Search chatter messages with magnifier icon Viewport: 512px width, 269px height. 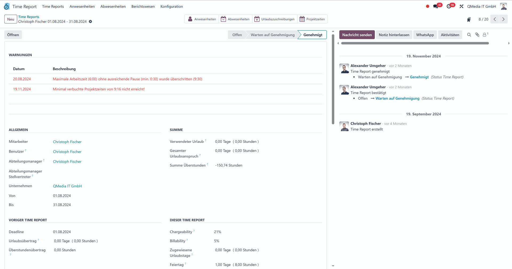469,35
